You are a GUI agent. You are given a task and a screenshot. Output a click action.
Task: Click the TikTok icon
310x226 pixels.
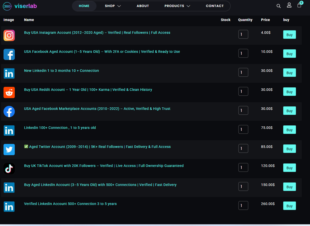pyautogui.click(x=9, y=168)
